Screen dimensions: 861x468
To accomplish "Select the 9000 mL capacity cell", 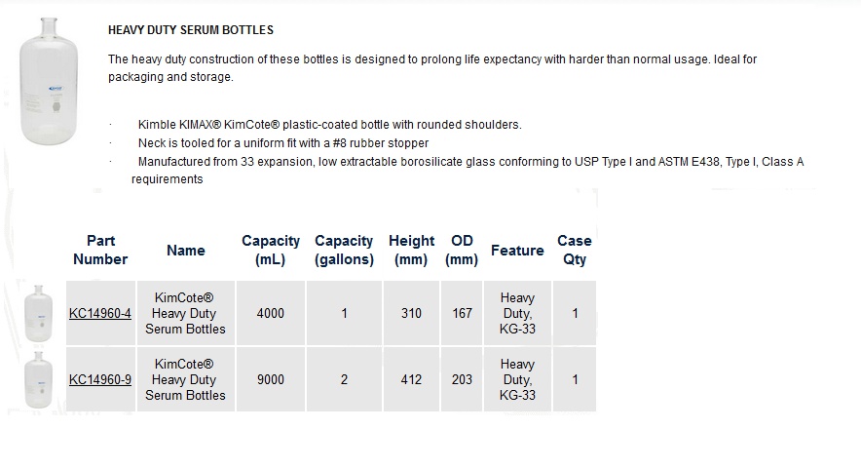I will [x=271, y=380].
